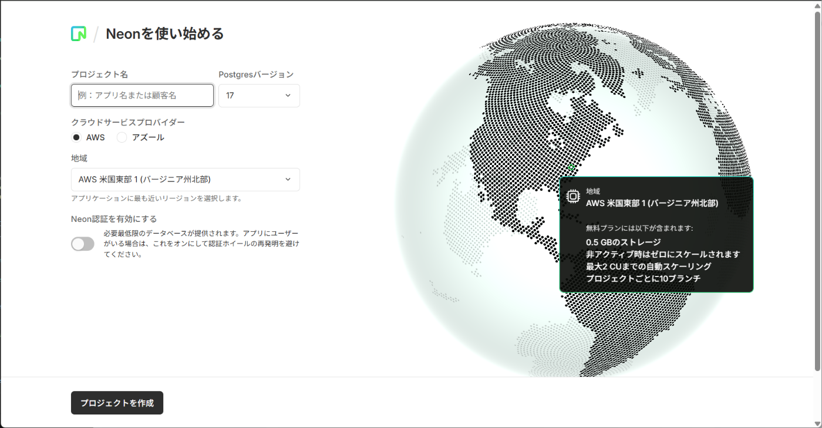Click the green region marker on globe
The height and width of the screenshot is (428, 822).
coord(571,167)
